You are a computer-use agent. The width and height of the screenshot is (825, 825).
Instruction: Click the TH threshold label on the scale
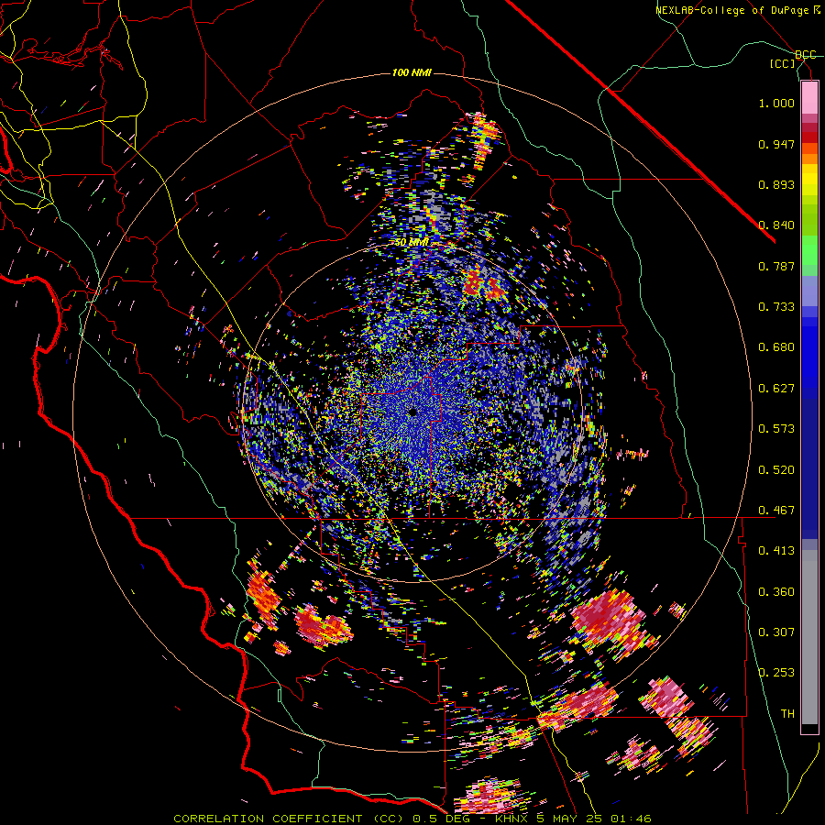[787, 714]
